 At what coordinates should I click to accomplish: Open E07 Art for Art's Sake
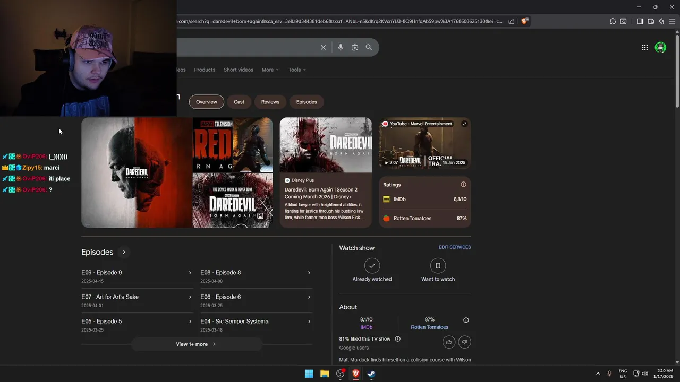pyautogui.click(x=137, y=301)
